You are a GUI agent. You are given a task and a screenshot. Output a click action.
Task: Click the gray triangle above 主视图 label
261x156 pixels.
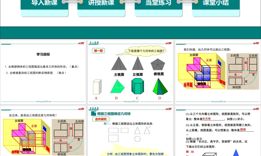click(x=119, y=64)
